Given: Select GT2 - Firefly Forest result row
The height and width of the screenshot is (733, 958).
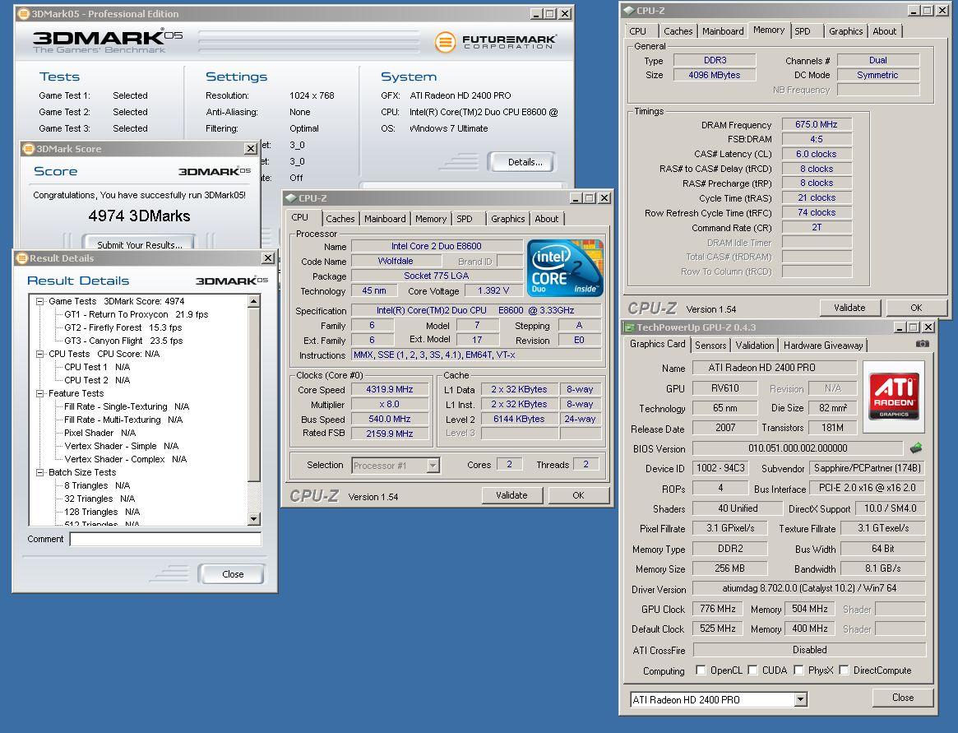Looking at the screenshot, I should [123, 327].
